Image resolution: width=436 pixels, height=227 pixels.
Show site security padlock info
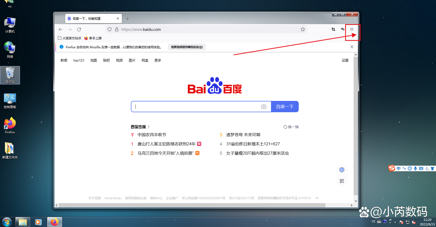point(117,30)
